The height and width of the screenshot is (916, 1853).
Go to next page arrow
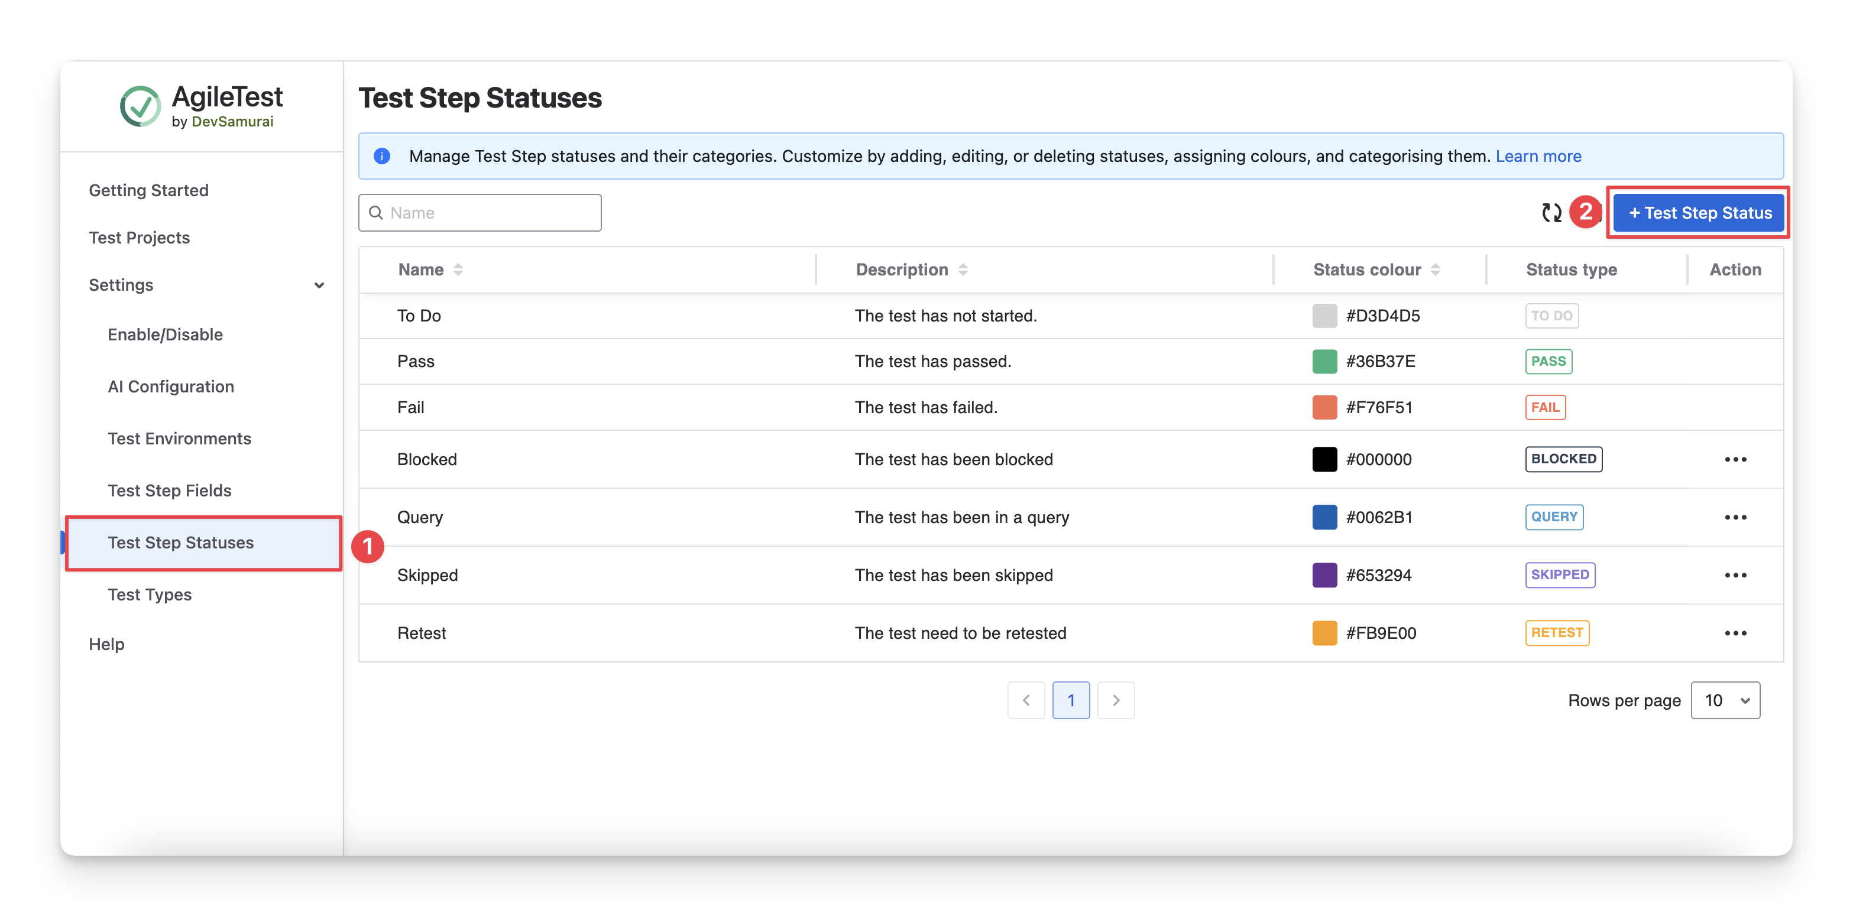(1116, 700)
